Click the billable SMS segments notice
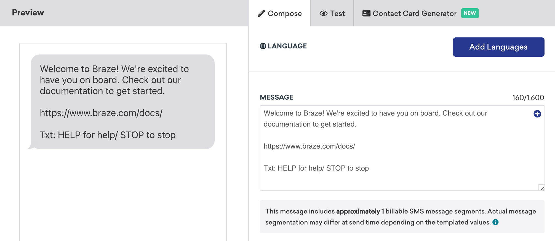Screen dimensions: 555x241 [x=402, y=217]
